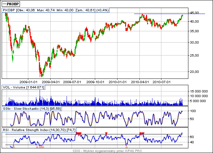The image size is (213, 153).
Task: Click the 40 RSI axis label
Action: [x=192, y=142]
